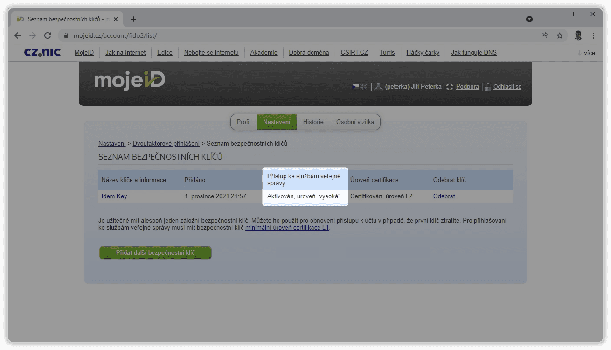Click the Podpora link
611x350 pixels.
pyautogui.click(x=467, y=87)
